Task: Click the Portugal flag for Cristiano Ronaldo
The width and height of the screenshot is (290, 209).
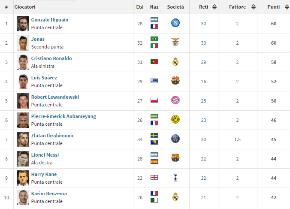Action: pos(154,62)
